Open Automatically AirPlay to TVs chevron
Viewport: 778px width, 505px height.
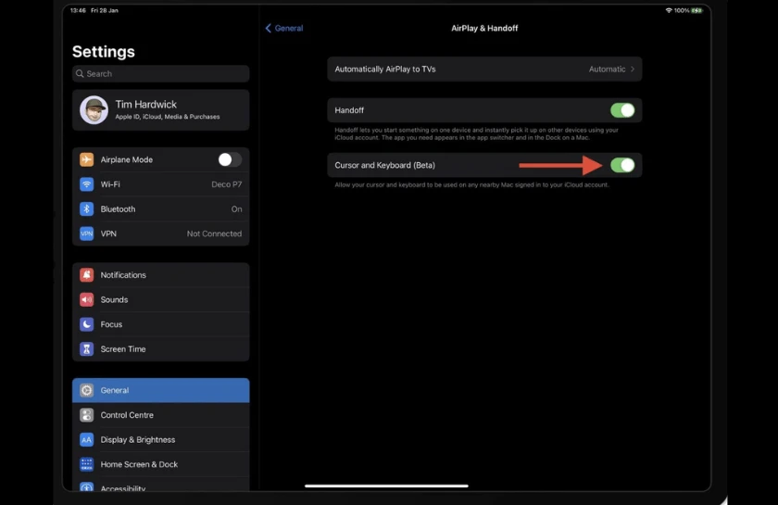pos(632,69)
